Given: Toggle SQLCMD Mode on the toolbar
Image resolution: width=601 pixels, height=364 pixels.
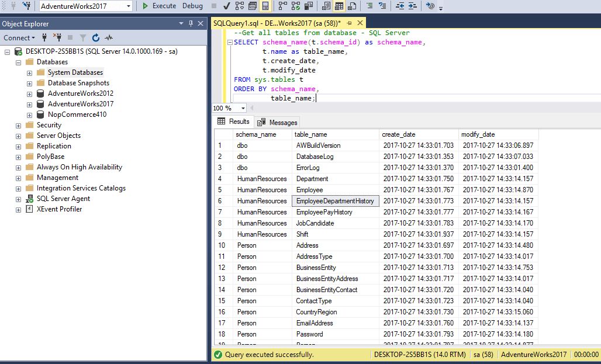Looking at the screenshot, I should pyautogui.click(x=429, y=6).
